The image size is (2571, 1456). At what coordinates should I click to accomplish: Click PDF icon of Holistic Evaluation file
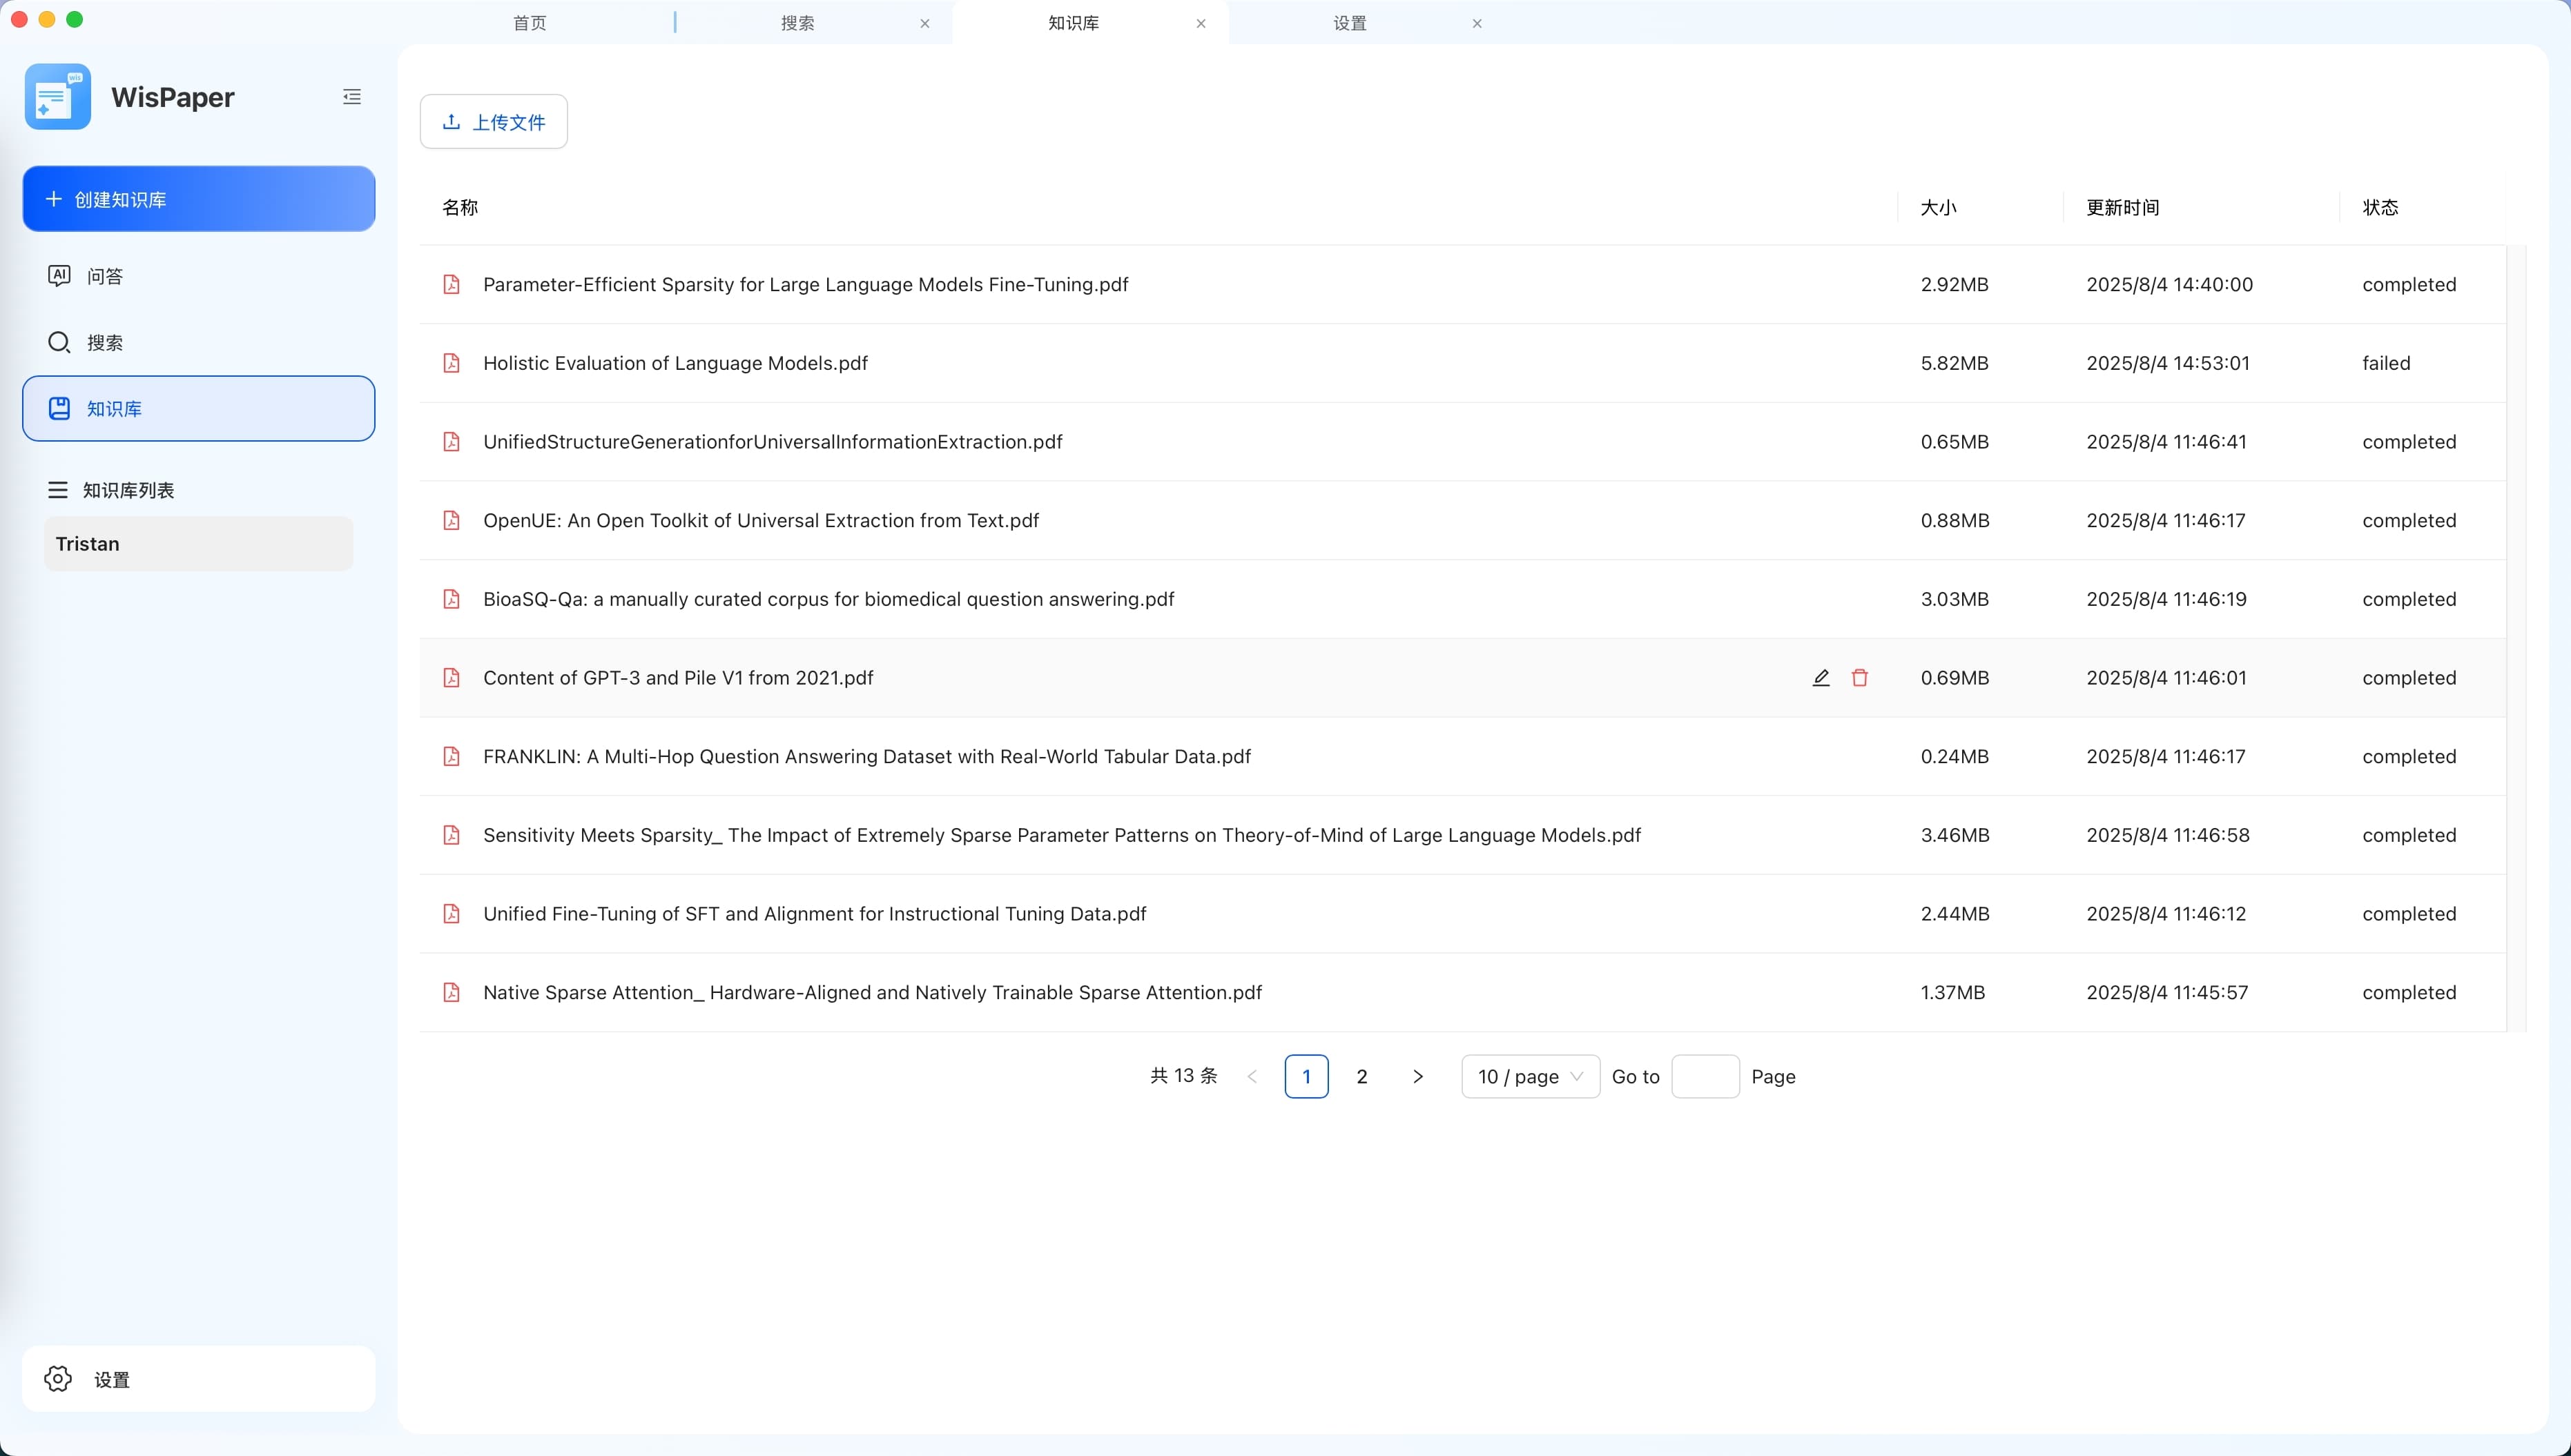452,363
